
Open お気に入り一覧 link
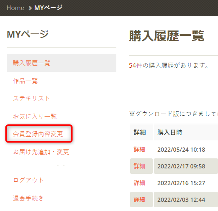tap(35, 116)
